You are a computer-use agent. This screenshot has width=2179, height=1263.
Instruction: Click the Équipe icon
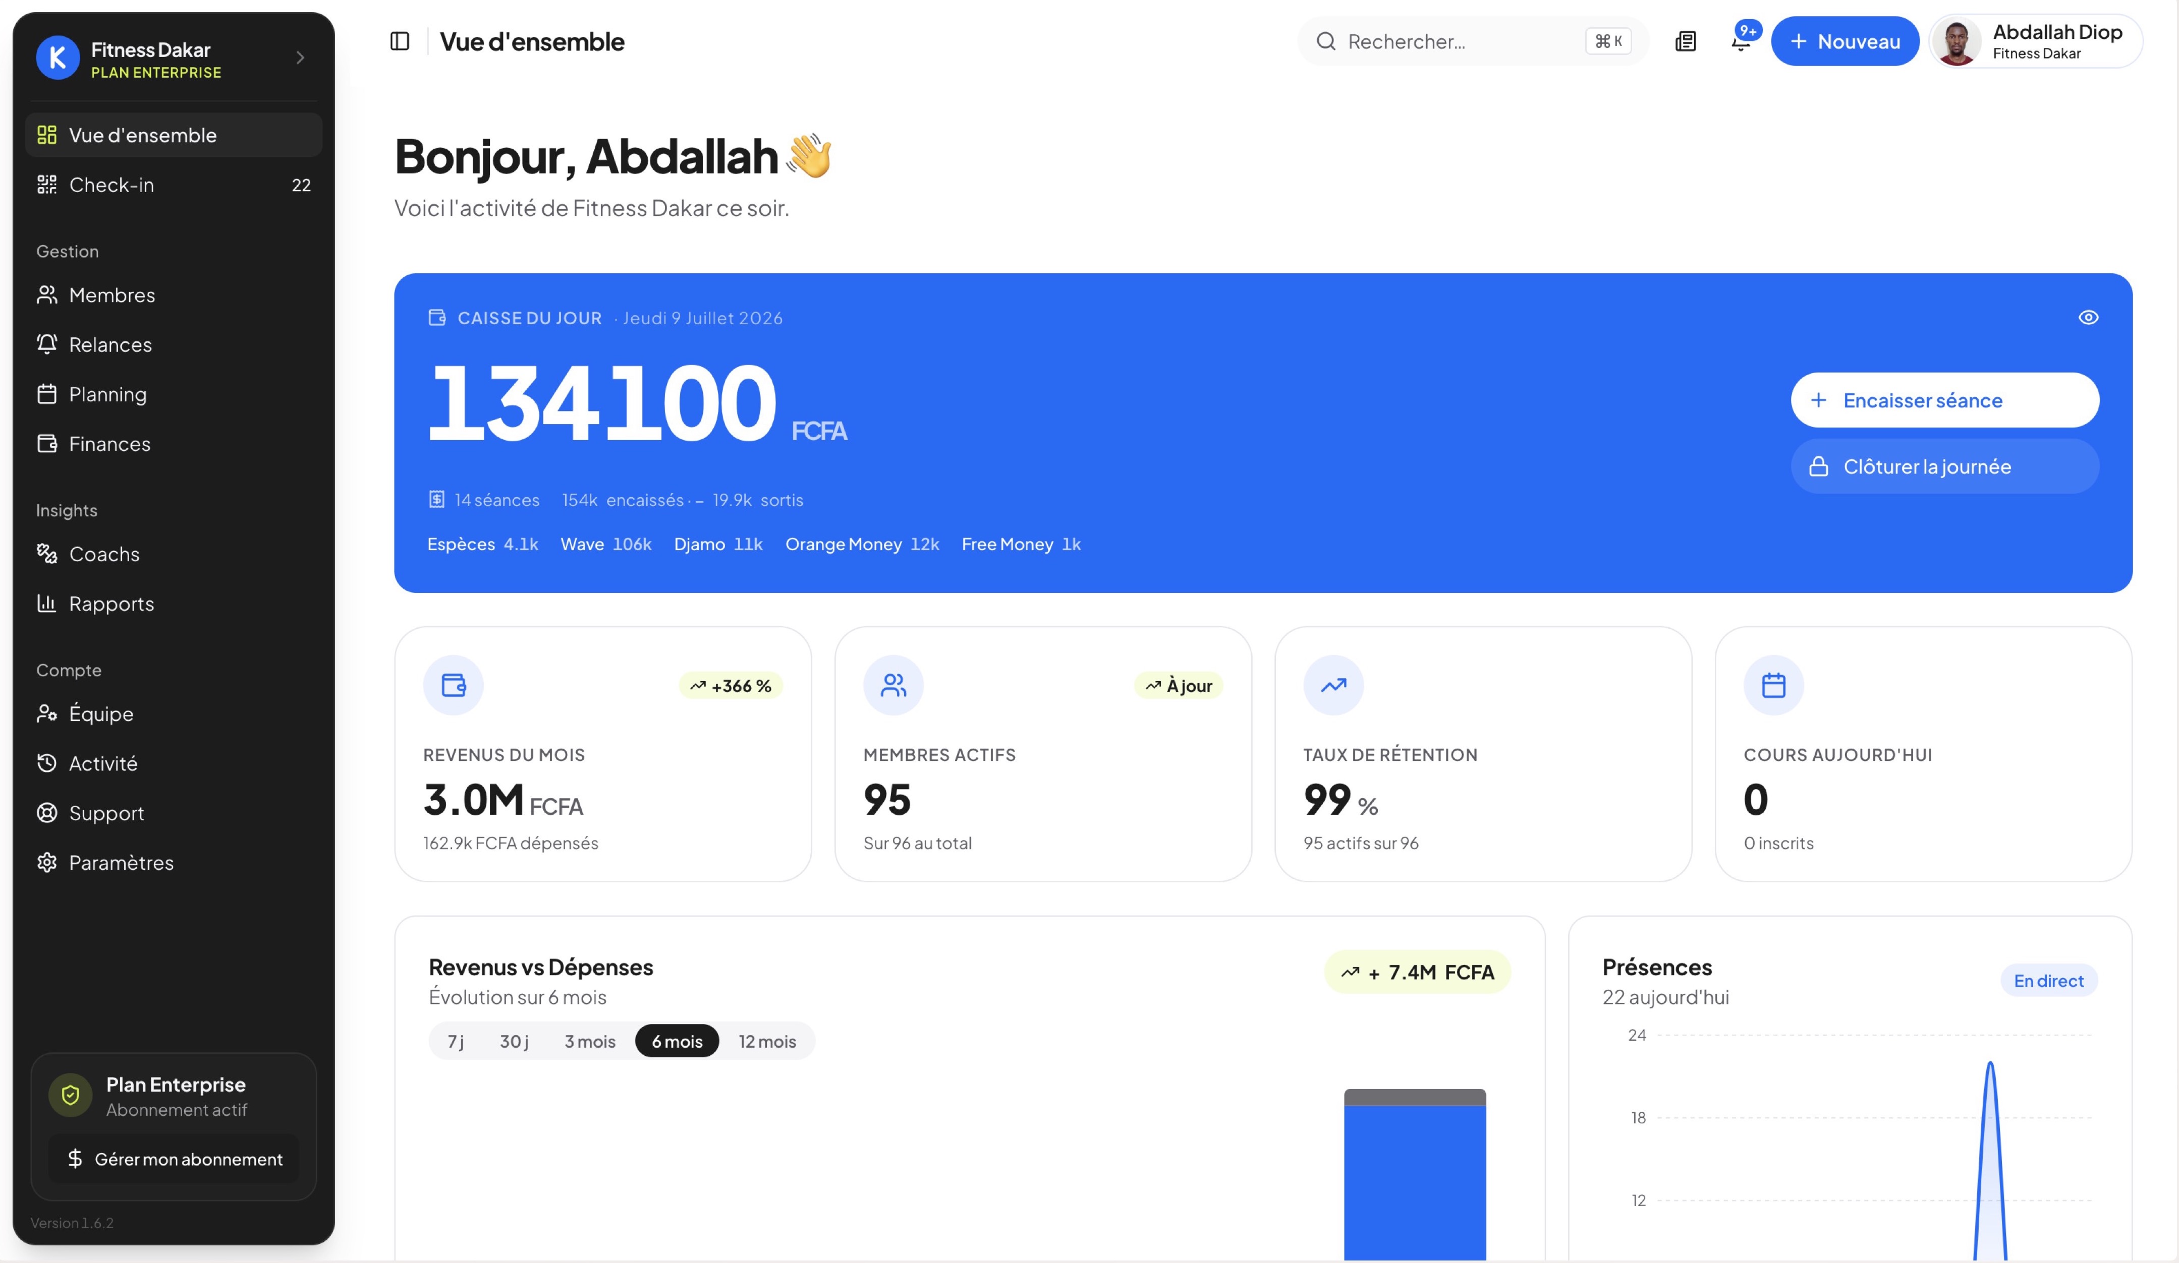47,713
